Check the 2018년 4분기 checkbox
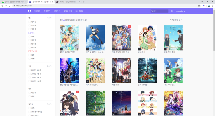 click(29, 70)
